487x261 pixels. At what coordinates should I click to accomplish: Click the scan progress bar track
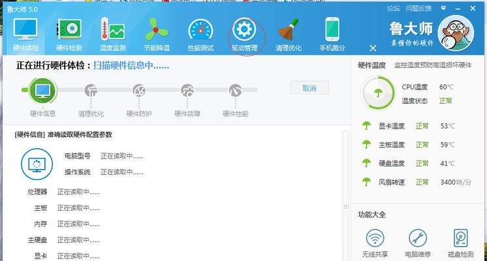140,90
